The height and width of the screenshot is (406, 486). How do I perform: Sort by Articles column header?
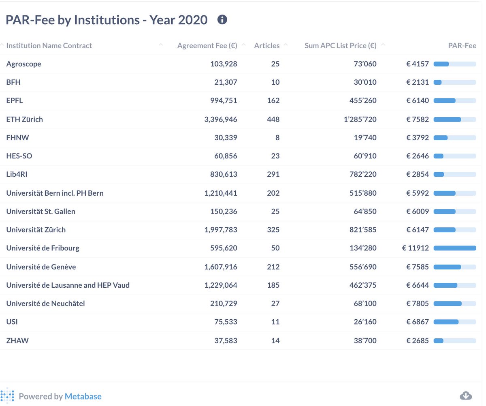[267, 46]
